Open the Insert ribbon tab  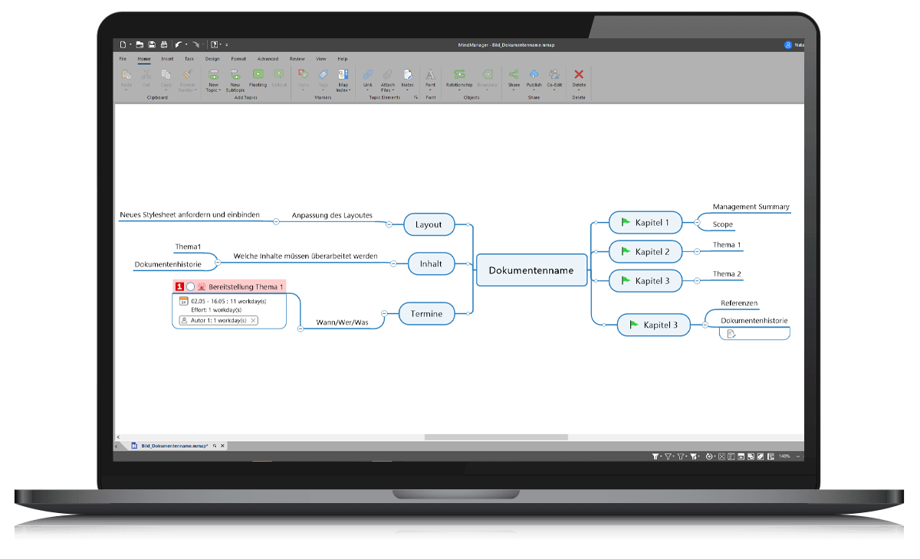point(167,59)
